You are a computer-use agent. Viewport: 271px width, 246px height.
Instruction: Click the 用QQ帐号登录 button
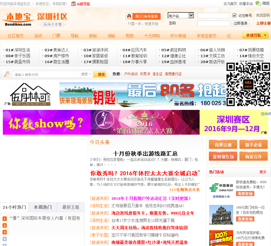coord(143,16)
